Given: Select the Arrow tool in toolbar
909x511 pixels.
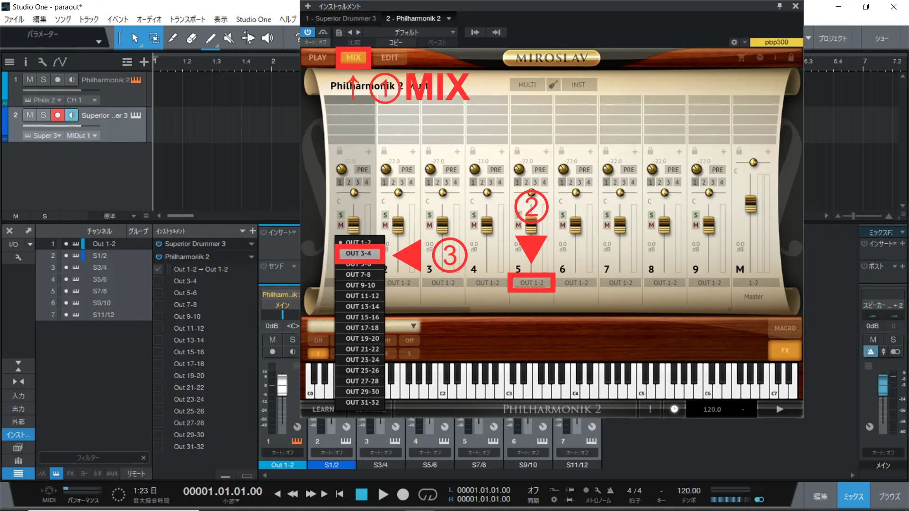Looking at the screenshot, I should 135,38.
